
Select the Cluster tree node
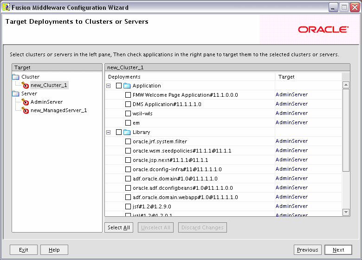tap(30, 77)
